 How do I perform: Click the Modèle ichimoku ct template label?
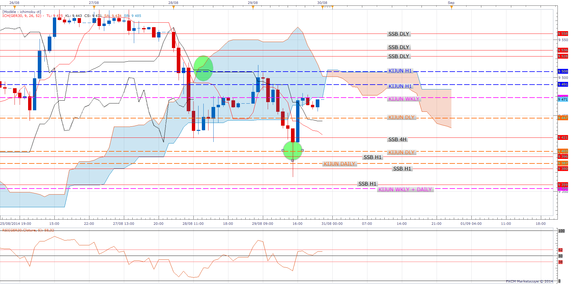click(22, 12)
